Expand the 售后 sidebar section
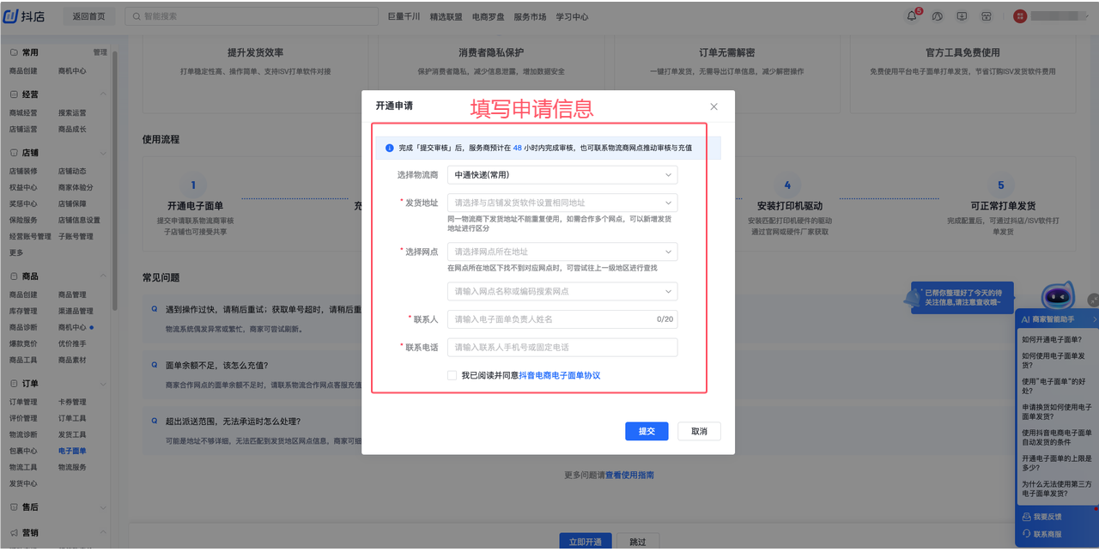The height and width of the screenshot is (552, 1099). click(x=103, y=507)
